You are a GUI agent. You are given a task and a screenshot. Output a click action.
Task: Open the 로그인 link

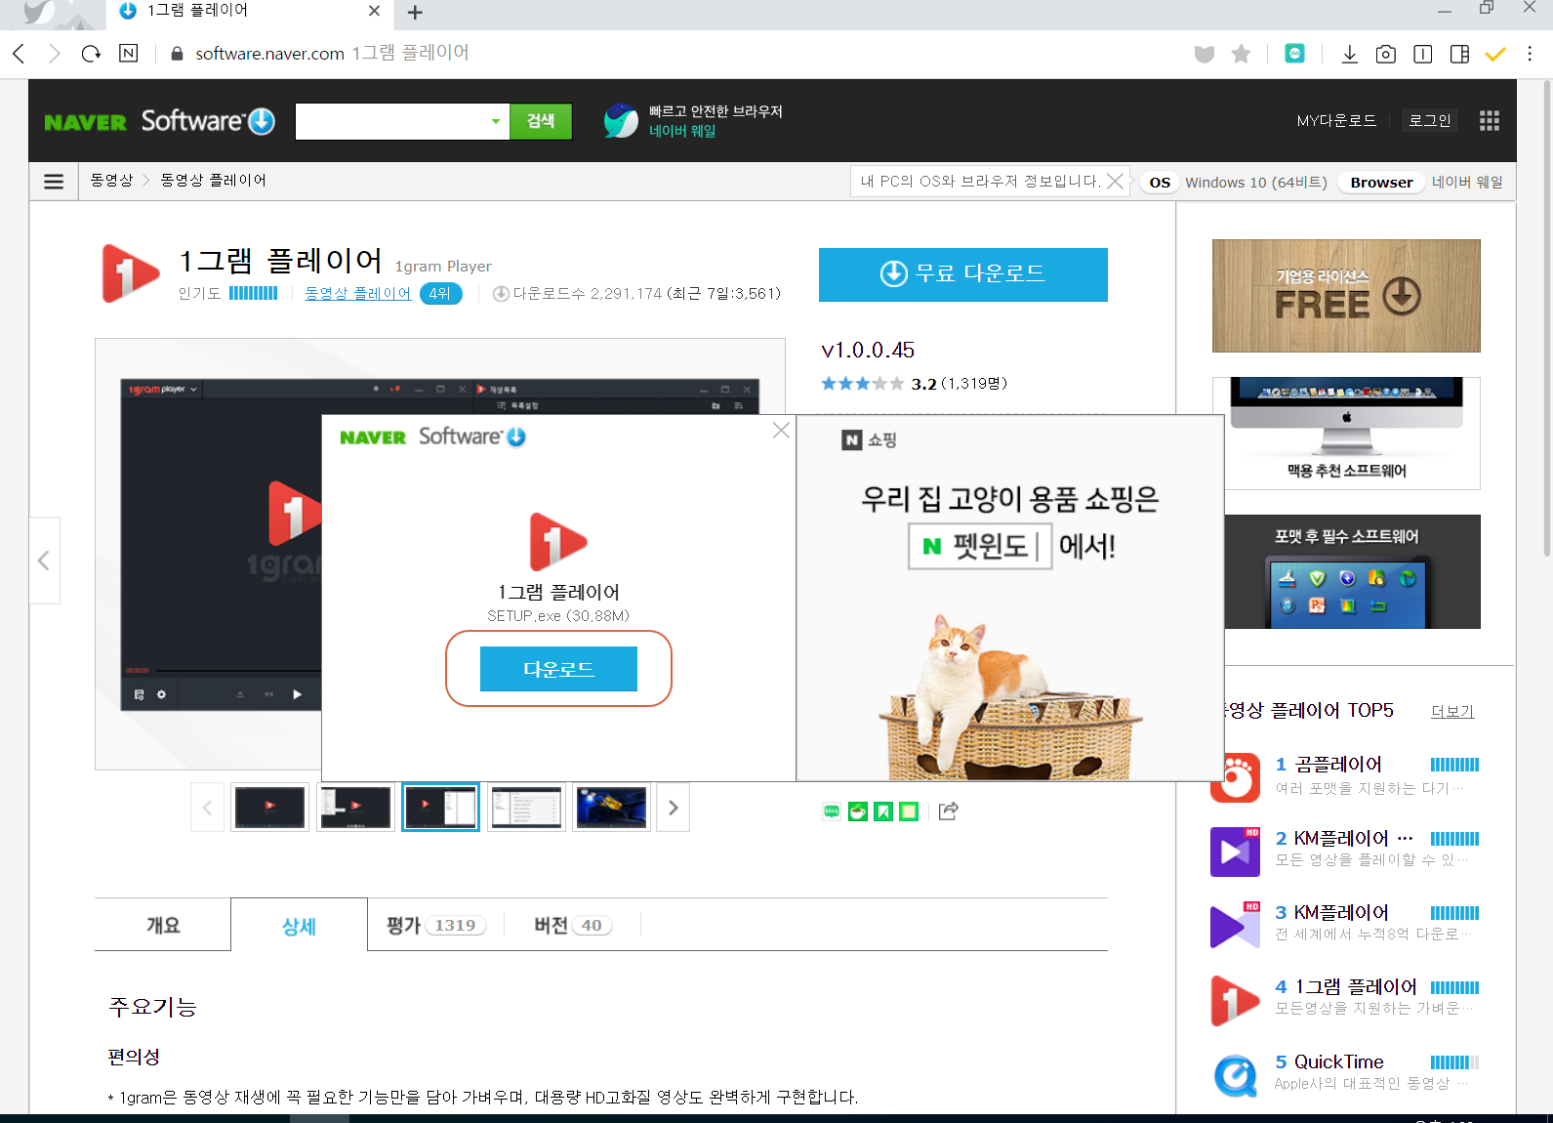(1429, 120)
